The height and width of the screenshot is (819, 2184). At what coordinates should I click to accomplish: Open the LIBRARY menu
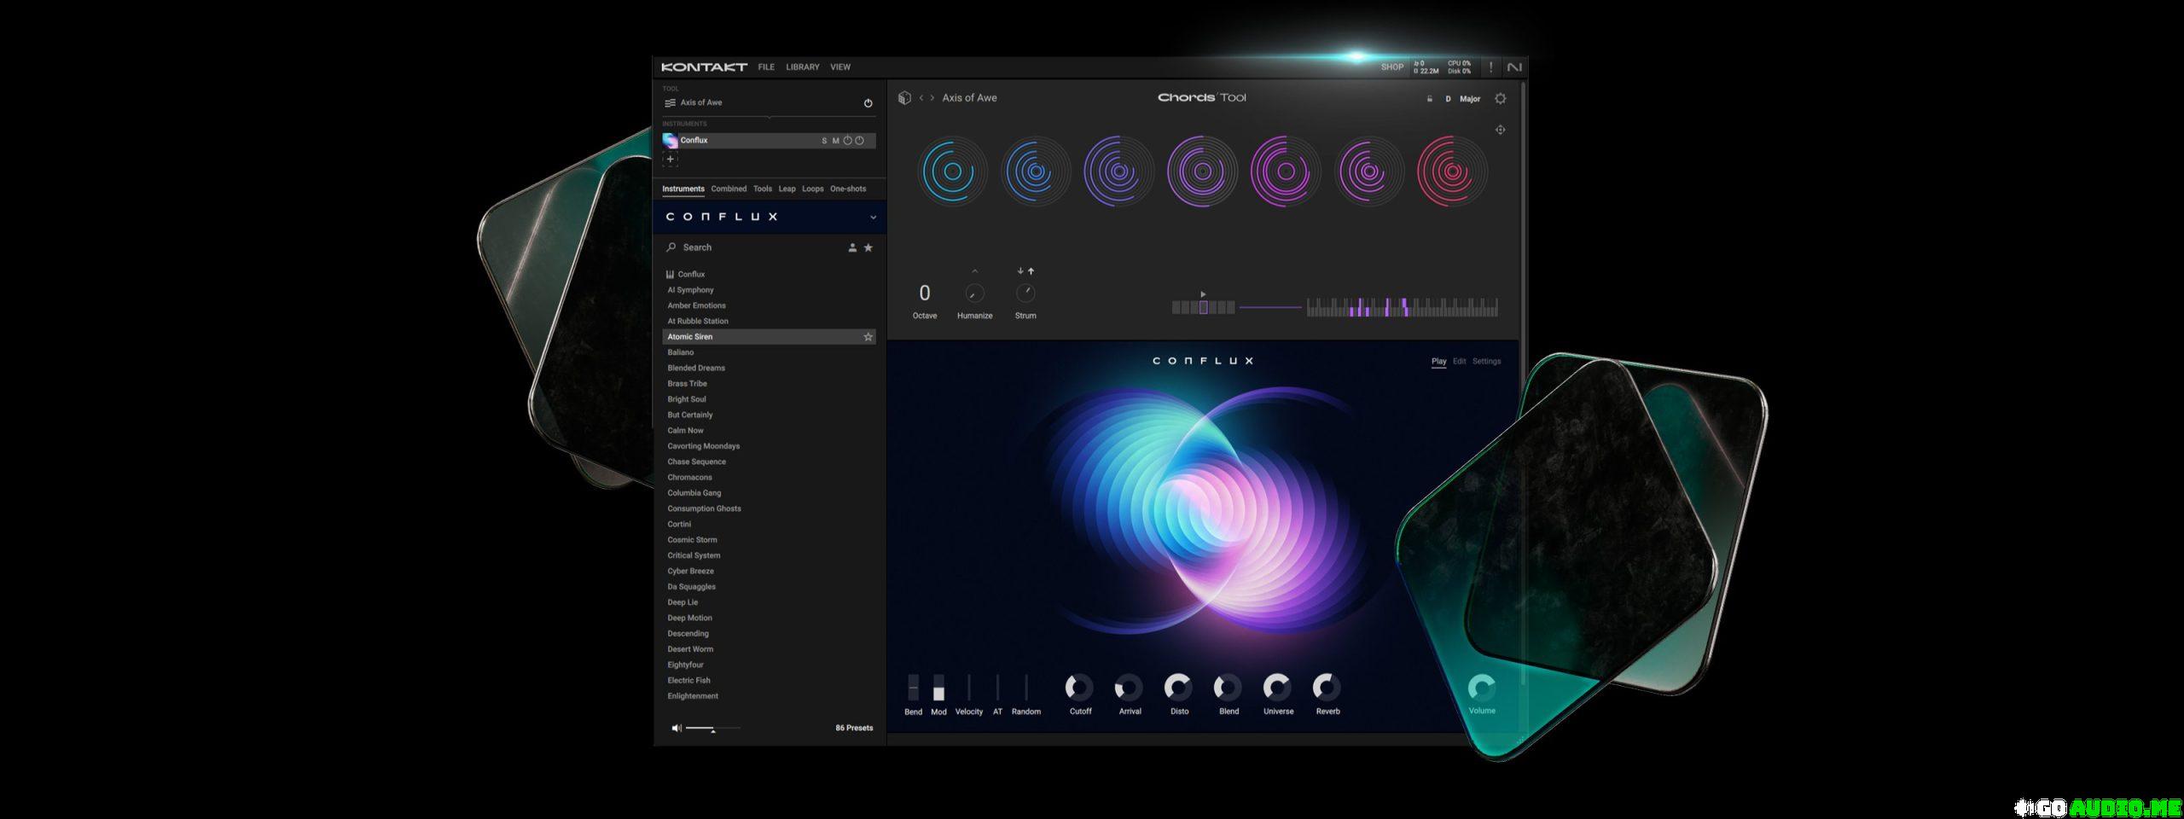(803, 67)
